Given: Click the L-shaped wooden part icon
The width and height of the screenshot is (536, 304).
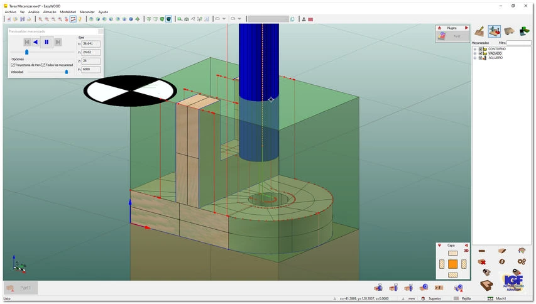Looking at the screenshot, I should tap(486, 285).
